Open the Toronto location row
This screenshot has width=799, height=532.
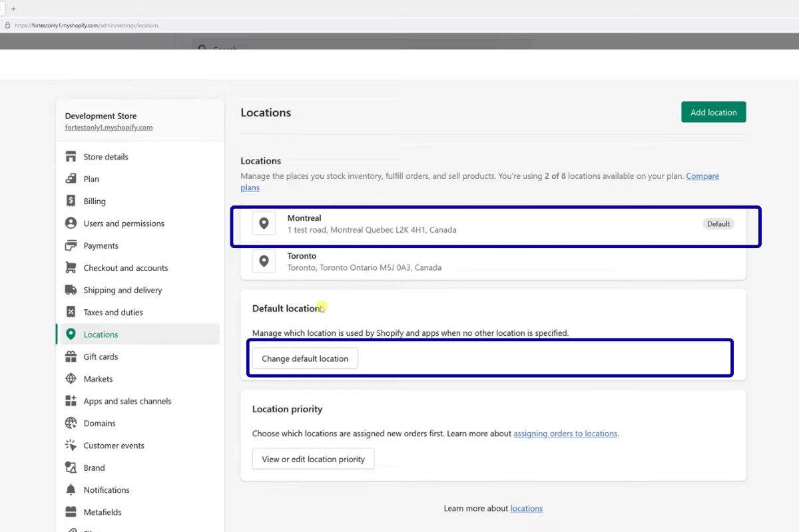(493, 261)
